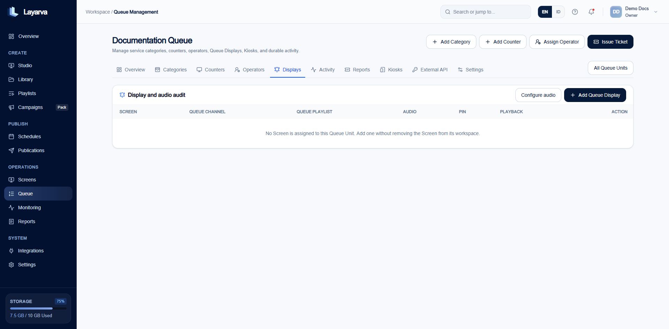669x329 pixels.
Task: Click the Add Queue Display button
Action: click(x=595, y=95)
